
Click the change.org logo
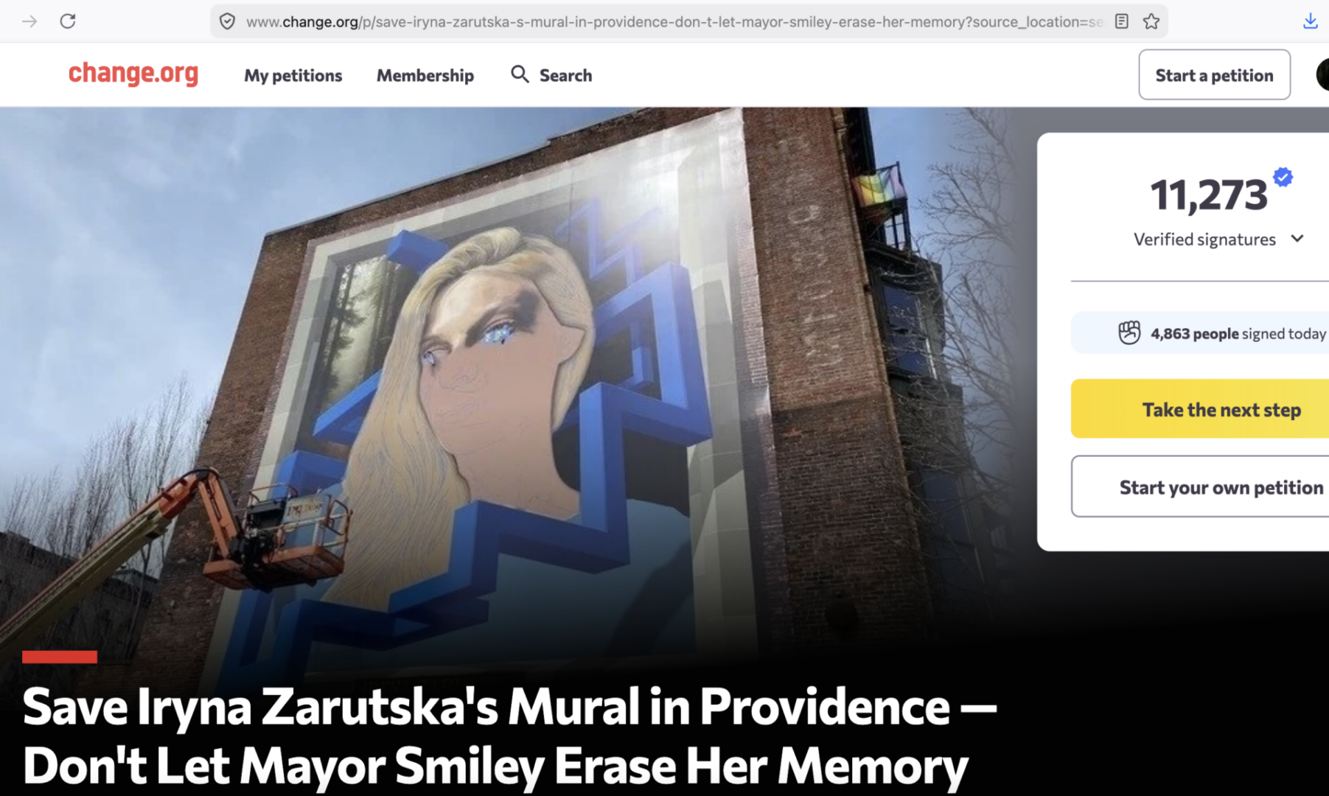point(133,73)
